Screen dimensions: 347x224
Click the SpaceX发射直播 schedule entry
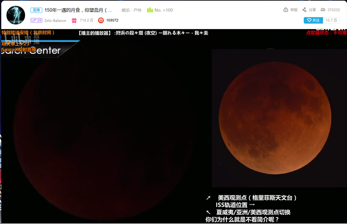19,49
